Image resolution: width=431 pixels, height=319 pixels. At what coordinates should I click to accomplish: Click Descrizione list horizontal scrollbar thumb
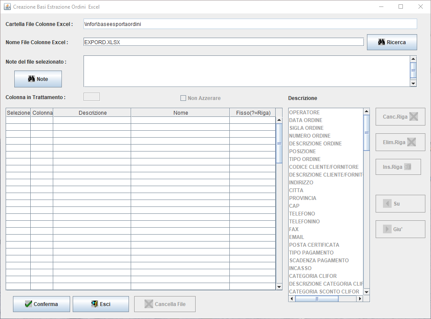(x=317, y=299)
